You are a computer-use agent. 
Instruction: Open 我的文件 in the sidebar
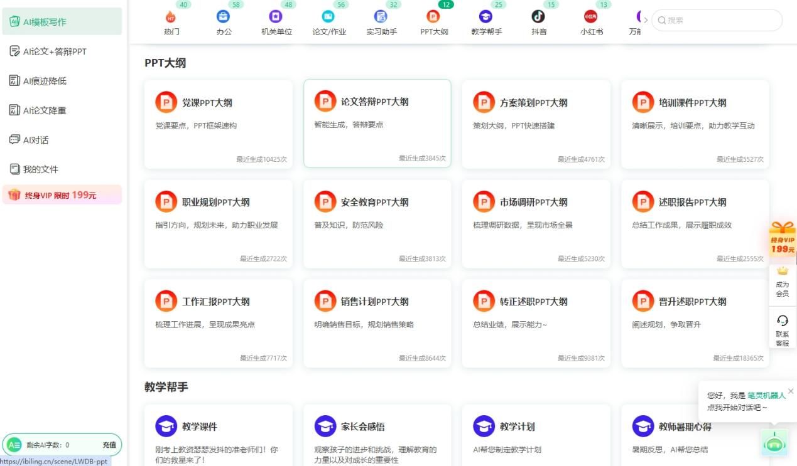click(x=62, y=169)
